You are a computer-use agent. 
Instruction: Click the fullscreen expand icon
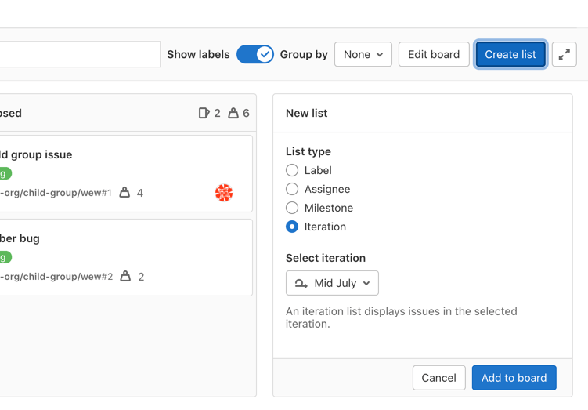coord(564,54)
